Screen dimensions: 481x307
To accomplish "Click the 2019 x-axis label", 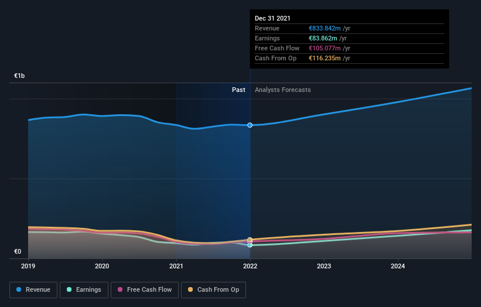I will [28, 266].
